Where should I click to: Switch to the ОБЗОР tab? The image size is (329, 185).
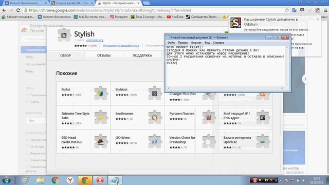[x=65, y=55]
